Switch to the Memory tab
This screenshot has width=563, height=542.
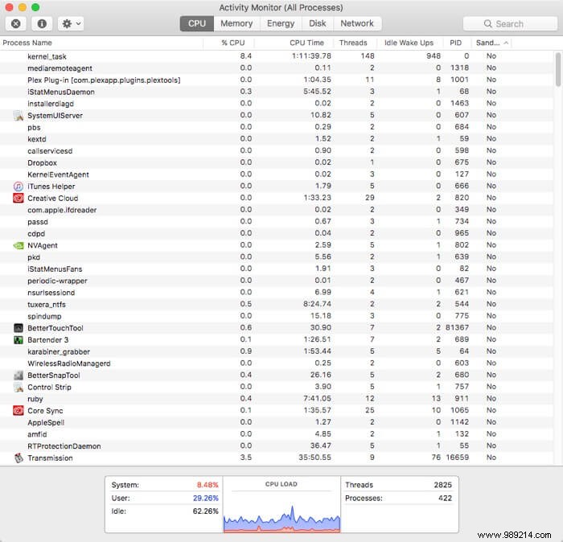click(236, 23)
